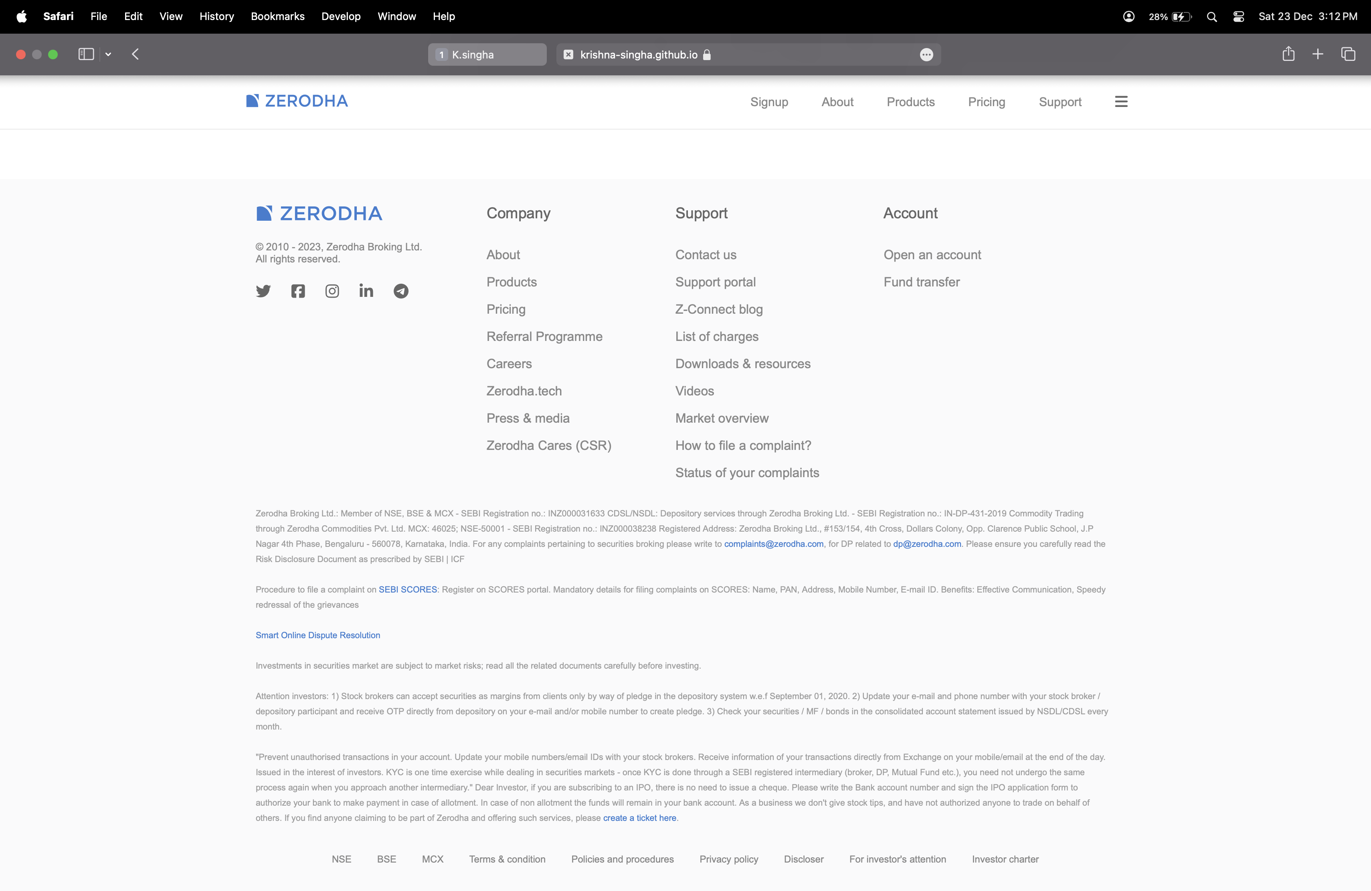The width and height of the screenshot is (1371, 891).
Task: Show the Safari tab overview
Action: pos(1348,54)
